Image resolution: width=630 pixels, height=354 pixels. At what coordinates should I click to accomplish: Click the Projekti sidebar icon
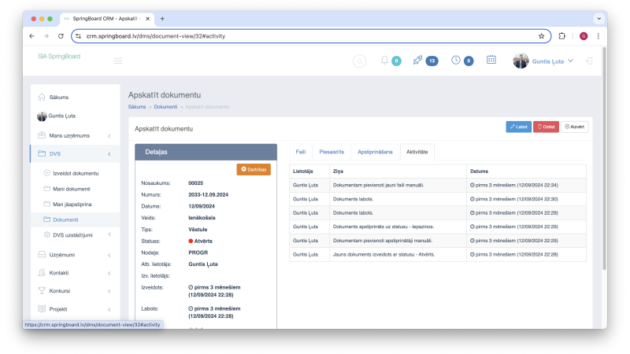[42, 308]
